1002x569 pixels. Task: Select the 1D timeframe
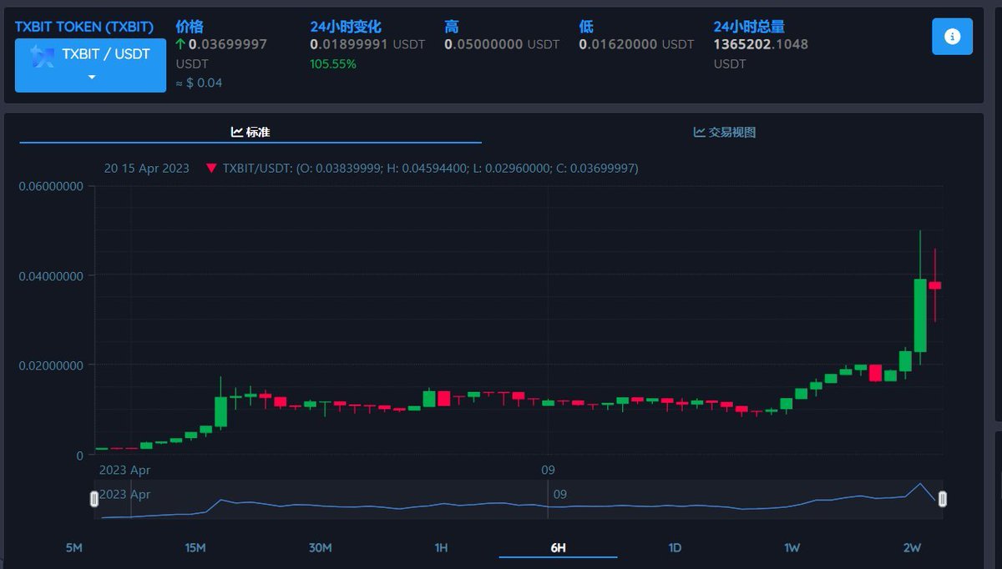[674, 548]
